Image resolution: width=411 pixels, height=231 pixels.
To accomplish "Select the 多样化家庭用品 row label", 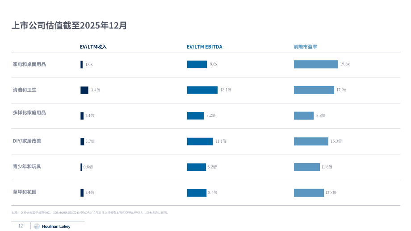I will tap(29, 113).
